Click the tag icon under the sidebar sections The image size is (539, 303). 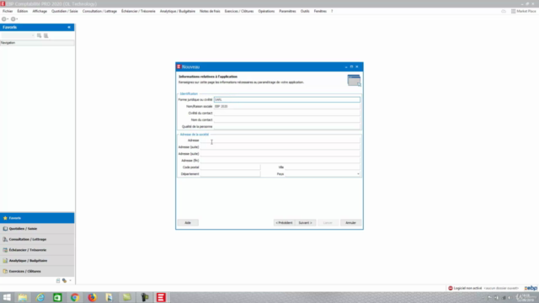64,280
